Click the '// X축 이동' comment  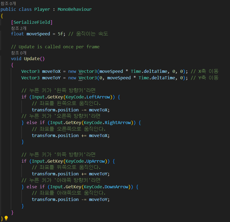(x=205, y=71)
